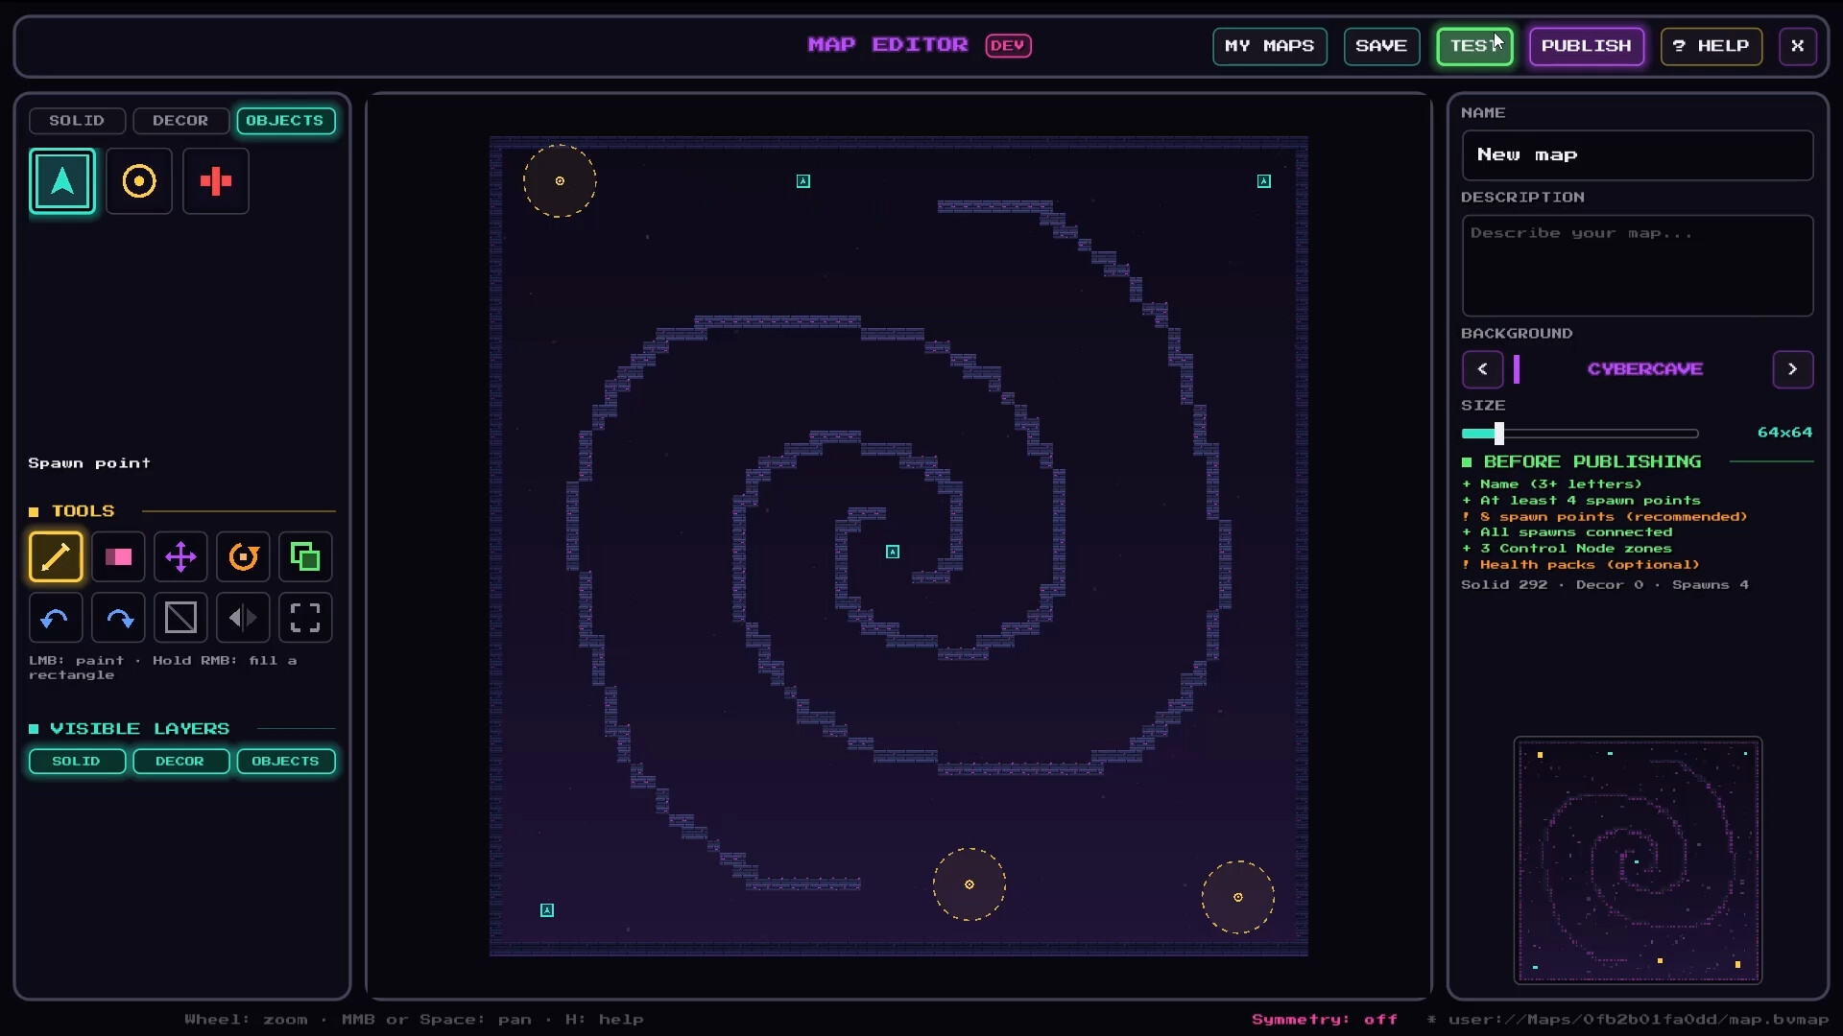Go to previous background with left chevron
The image size is (1843, 1036).
[x=1482, y=369]
